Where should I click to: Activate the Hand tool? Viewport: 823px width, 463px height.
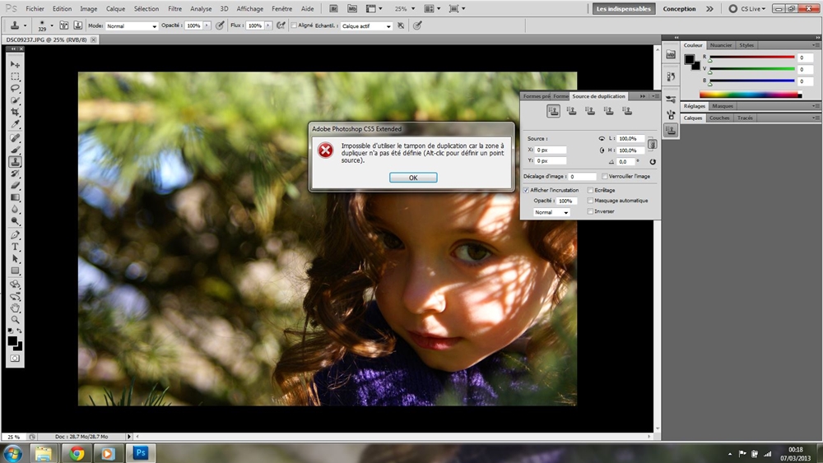(x=15, y=308)
